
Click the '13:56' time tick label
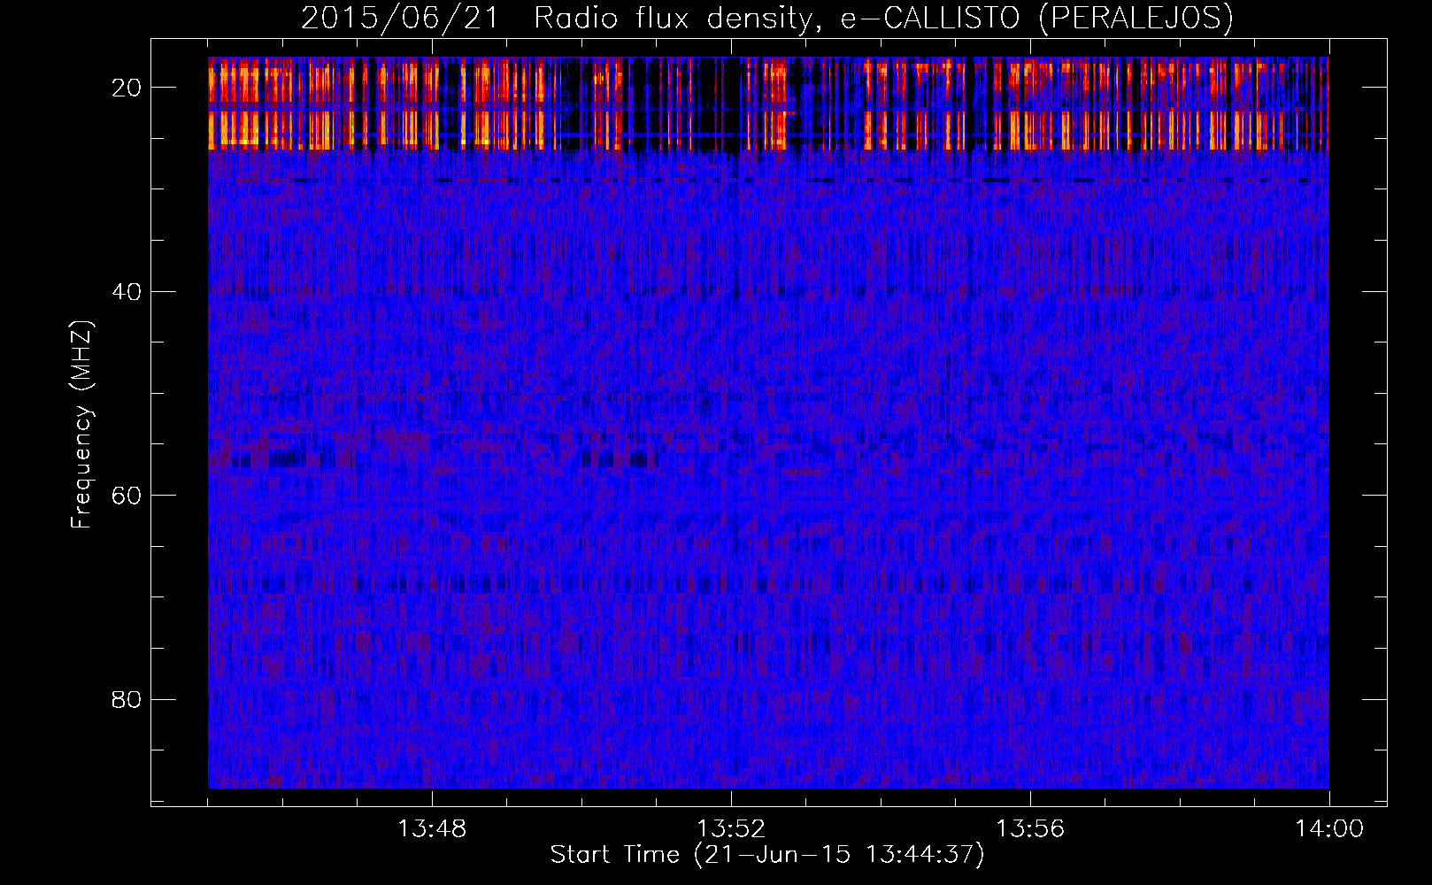(x=1030, y=829)
